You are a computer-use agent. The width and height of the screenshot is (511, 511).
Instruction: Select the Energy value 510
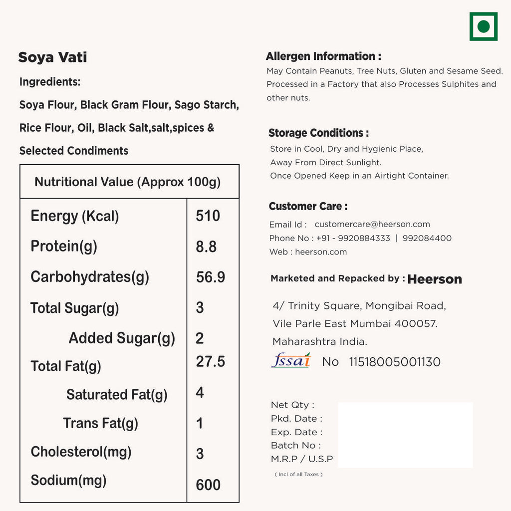208,216
